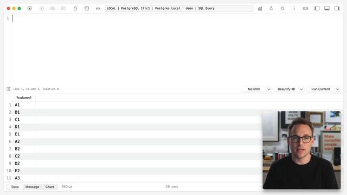Screen dimensions: 347x195
Task: Select the cell containing E2
Action: [x=24, y=171]
